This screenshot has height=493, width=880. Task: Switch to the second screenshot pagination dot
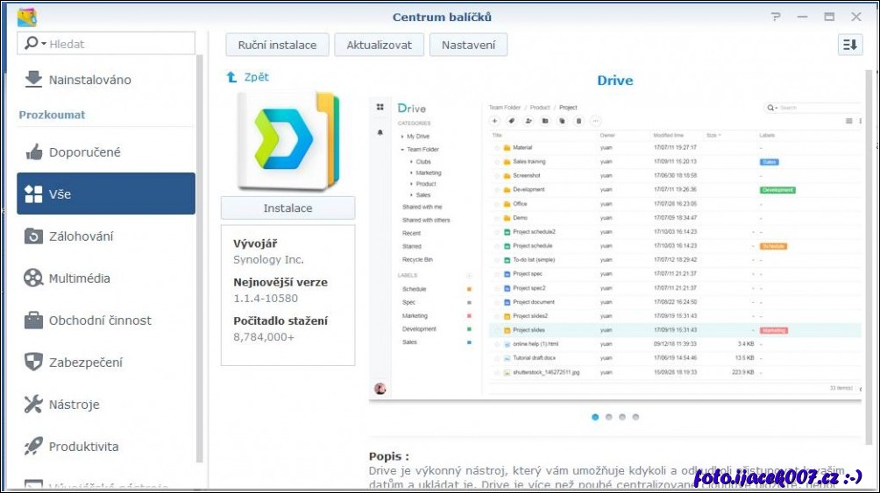[608, 417]
